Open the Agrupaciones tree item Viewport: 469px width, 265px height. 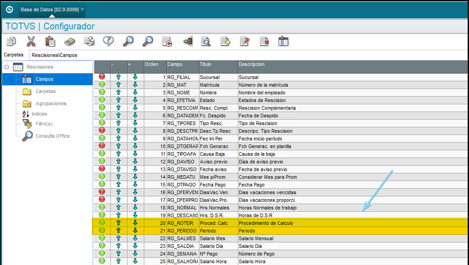[x=51, y=103]
